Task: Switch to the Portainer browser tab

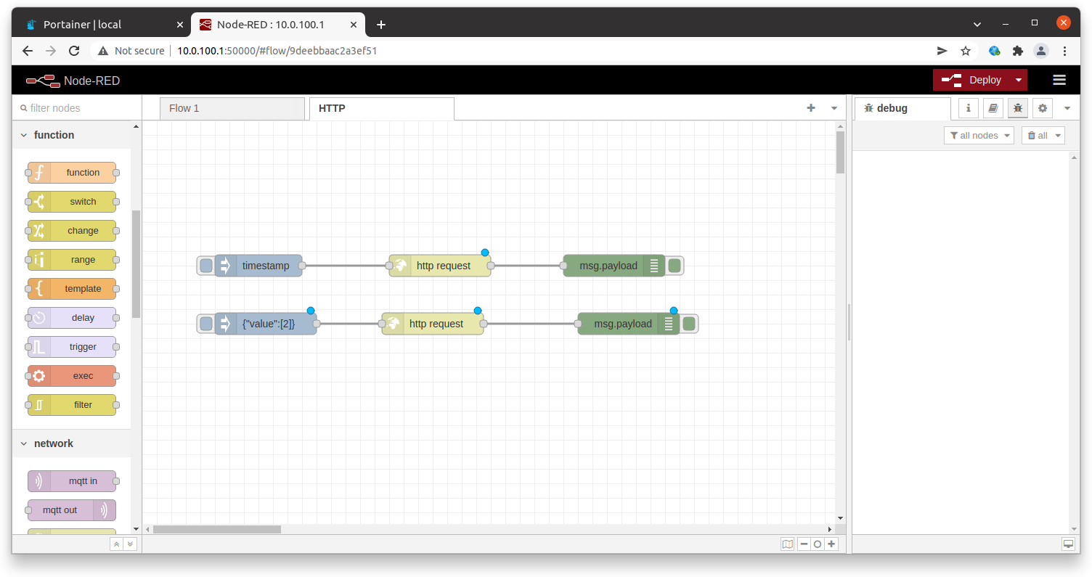Action: point(102,25)
